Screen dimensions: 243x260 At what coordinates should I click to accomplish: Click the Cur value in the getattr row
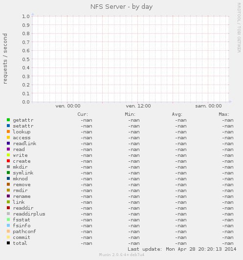(x=87, y=120)
